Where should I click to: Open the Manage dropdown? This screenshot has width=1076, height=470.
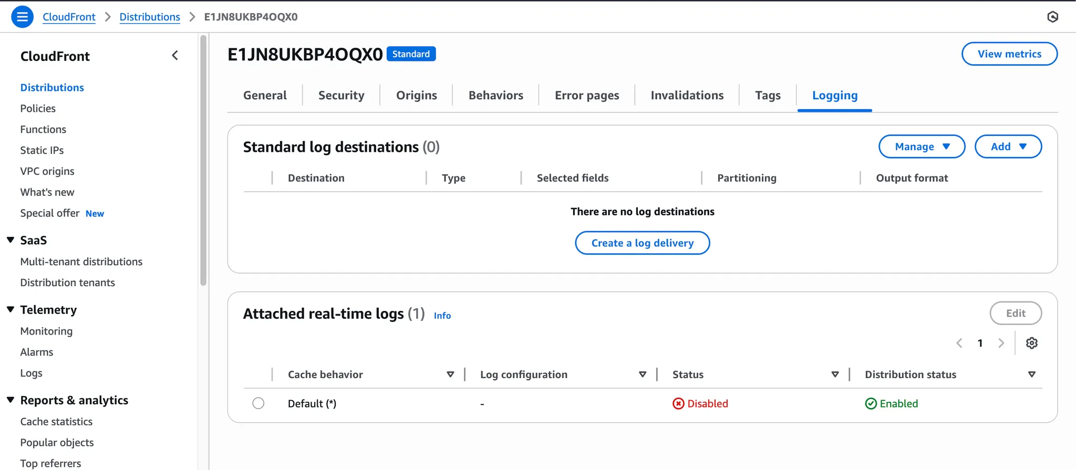pos(922,147)
